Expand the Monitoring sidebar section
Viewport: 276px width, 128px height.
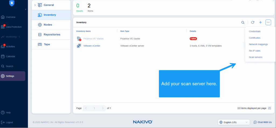point(19,37)
